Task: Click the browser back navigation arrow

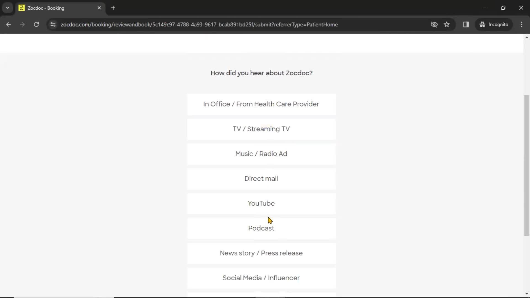Action: [8, 24]
